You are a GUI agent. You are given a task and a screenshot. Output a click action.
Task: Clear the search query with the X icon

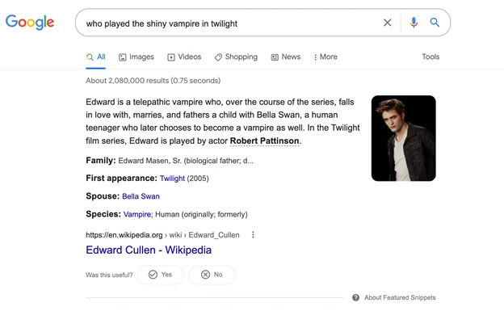(388, 23)
